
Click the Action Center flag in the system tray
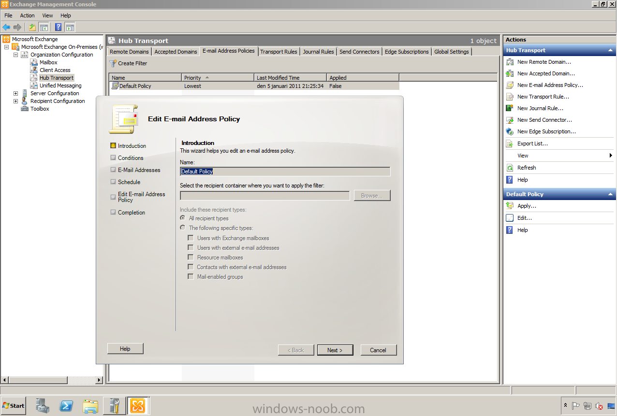click(576, 406)
